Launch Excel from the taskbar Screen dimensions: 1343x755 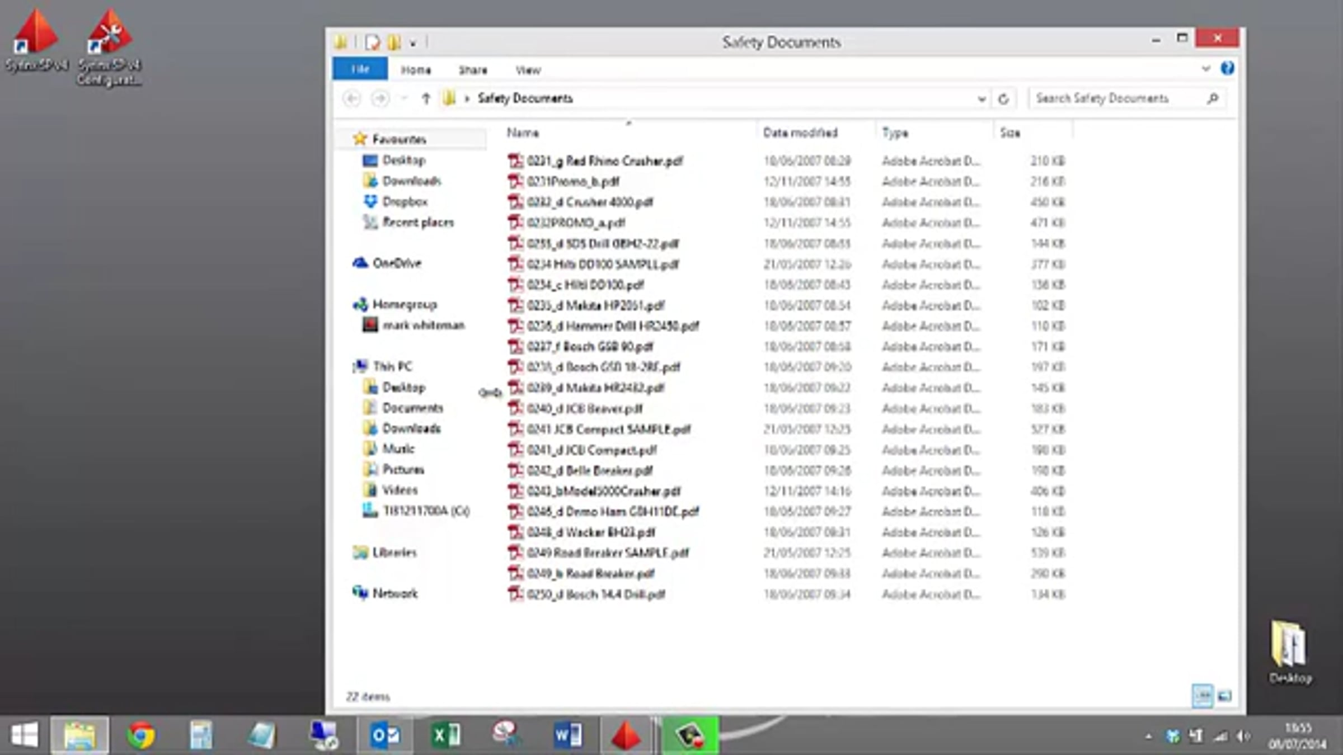[446, 735]
